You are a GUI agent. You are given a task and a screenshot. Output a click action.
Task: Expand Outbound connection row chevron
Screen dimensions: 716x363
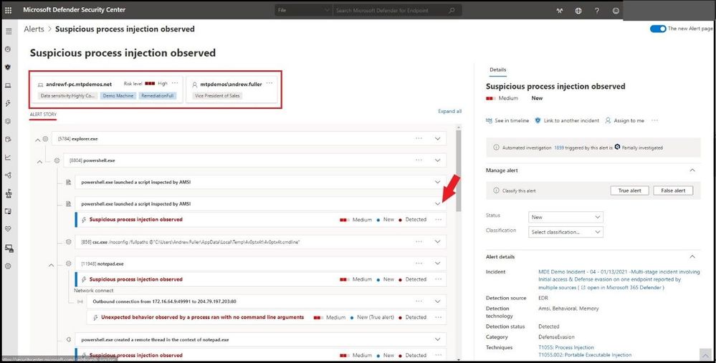pos(437,301)
